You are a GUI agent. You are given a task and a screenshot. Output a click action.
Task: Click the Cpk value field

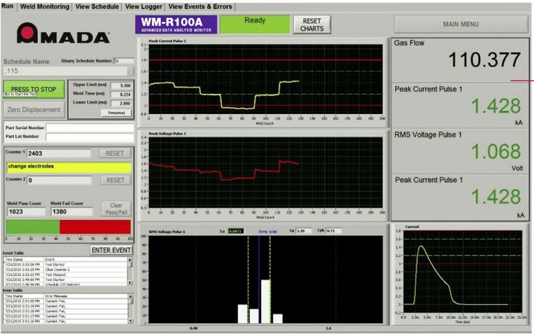[334, 231]
